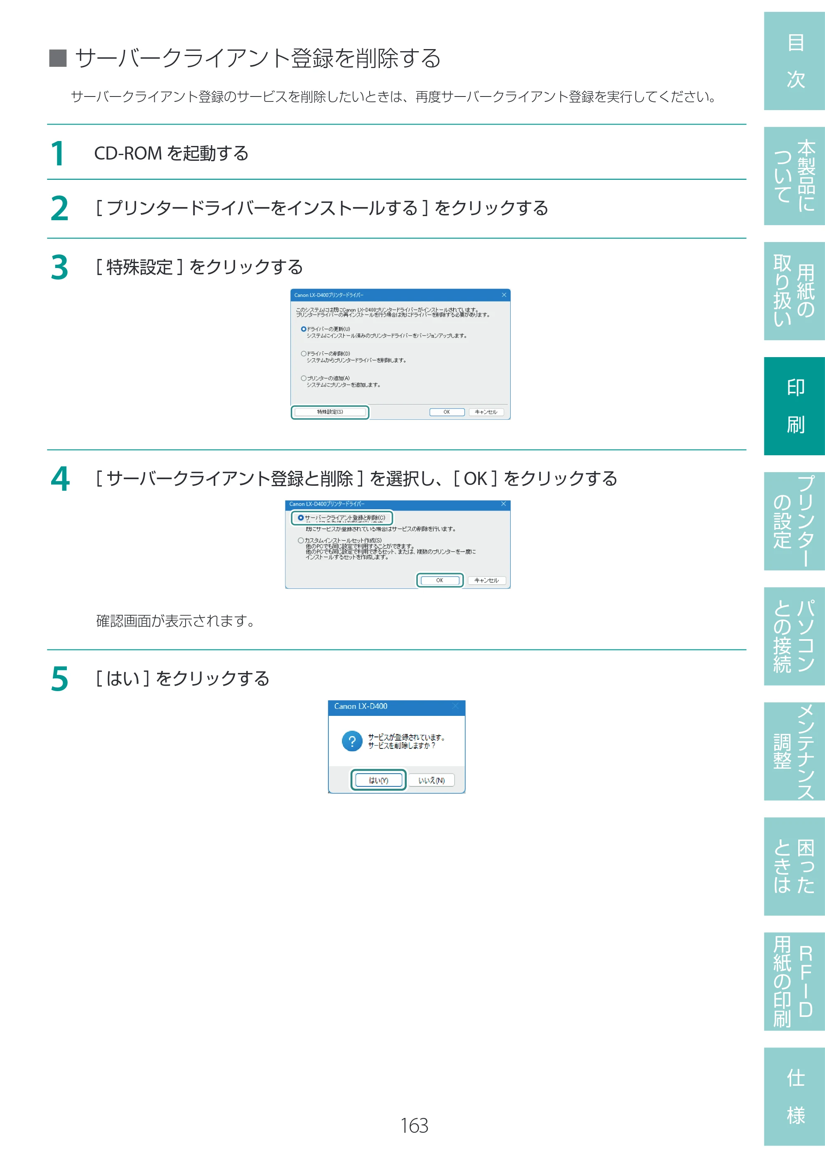The image size is (825, 1167).
Task: Click step text CD-ROM を起動する
Action: (171, 153)
